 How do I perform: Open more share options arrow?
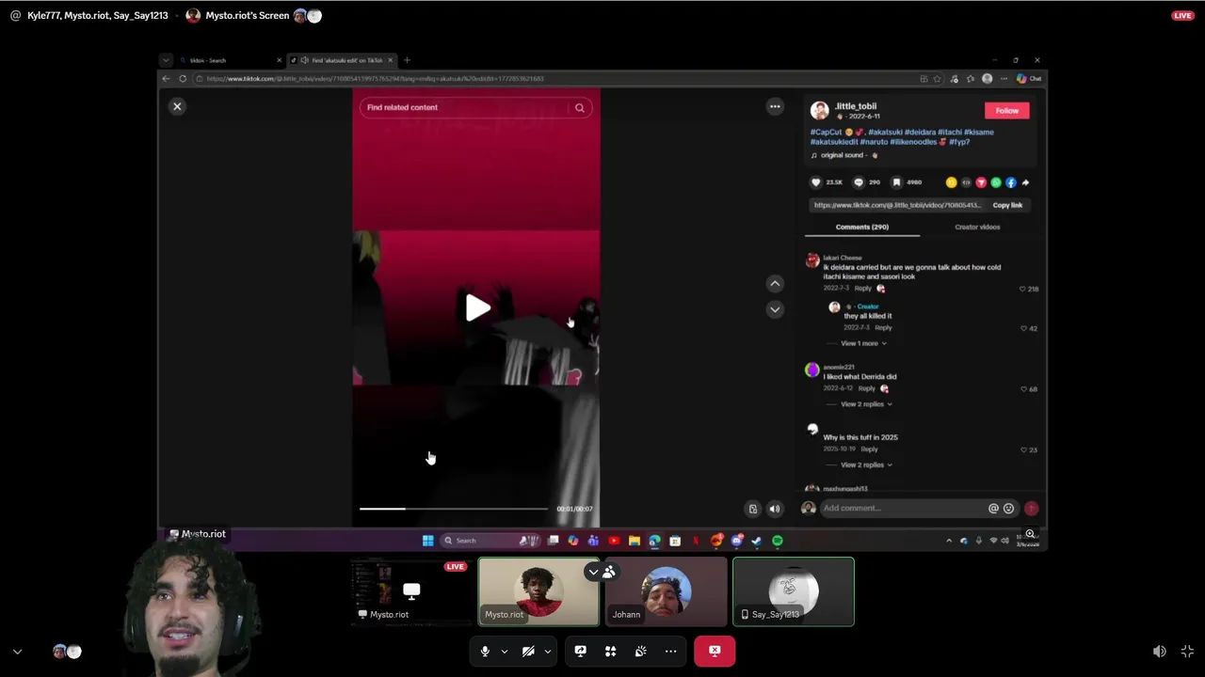1025,182
